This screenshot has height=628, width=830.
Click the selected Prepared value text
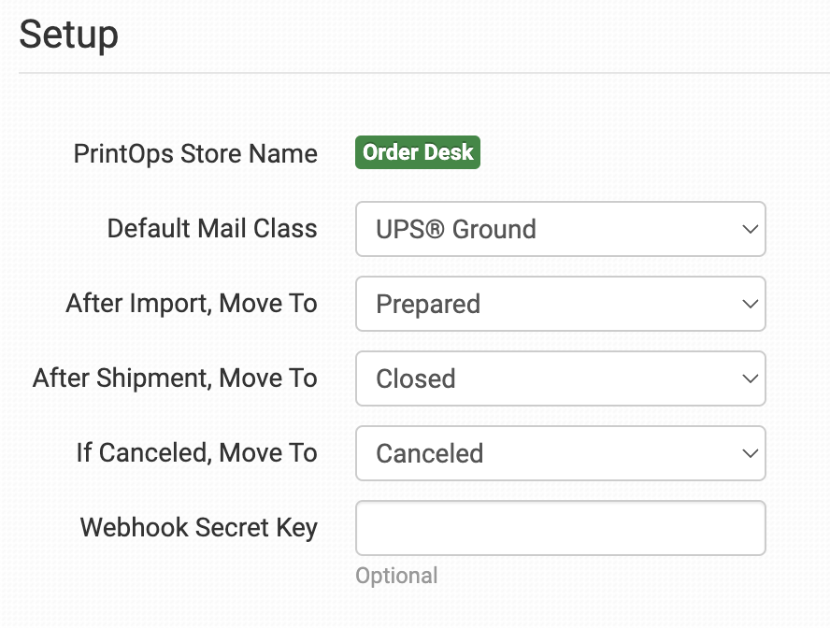pos(428,305)
